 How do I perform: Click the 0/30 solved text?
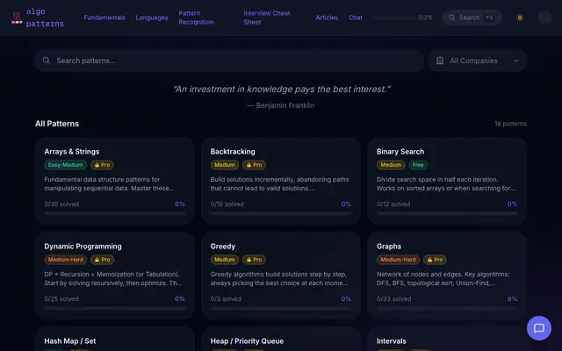(x=61, y=204)
